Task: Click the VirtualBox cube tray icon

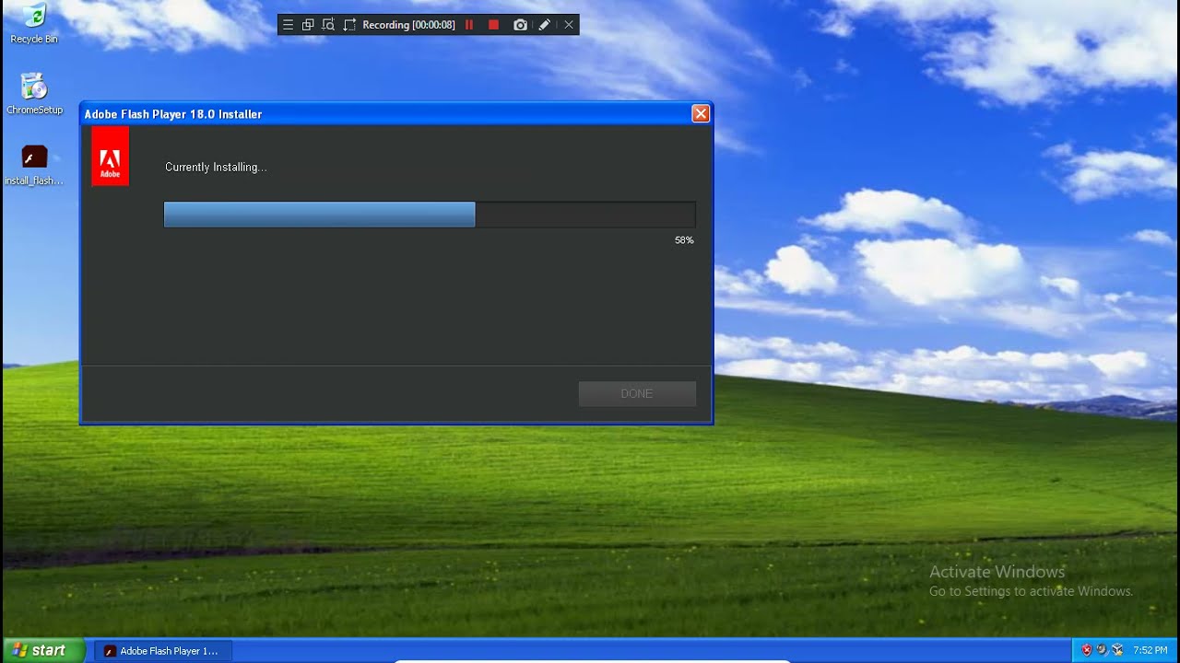Action: point(1116,650)
